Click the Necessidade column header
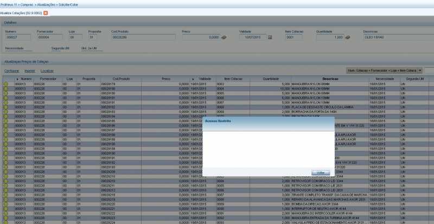The height and width of the screenshot is (224, 434). (385, 79)
